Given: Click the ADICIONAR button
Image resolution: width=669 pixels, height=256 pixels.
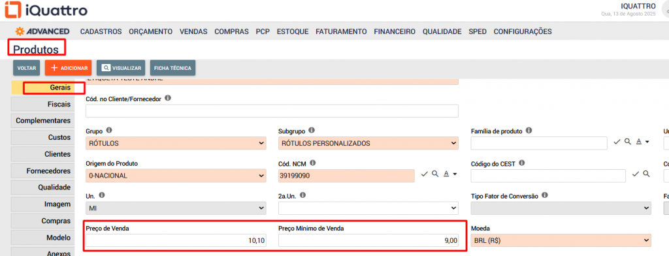Looking at the screenshot, I should 68,68.
